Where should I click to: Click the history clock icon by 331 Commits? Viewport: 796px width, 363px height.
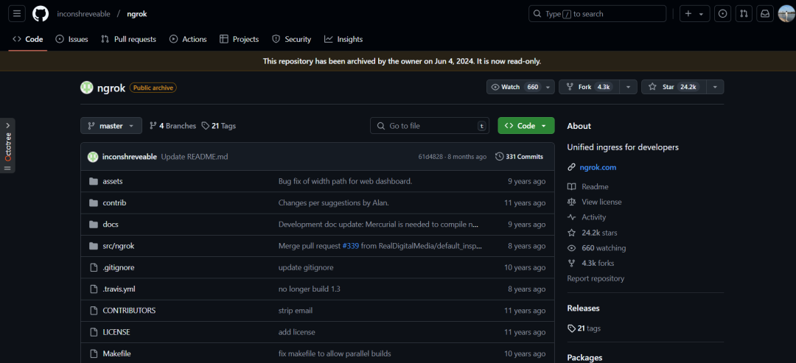point(500,157)
